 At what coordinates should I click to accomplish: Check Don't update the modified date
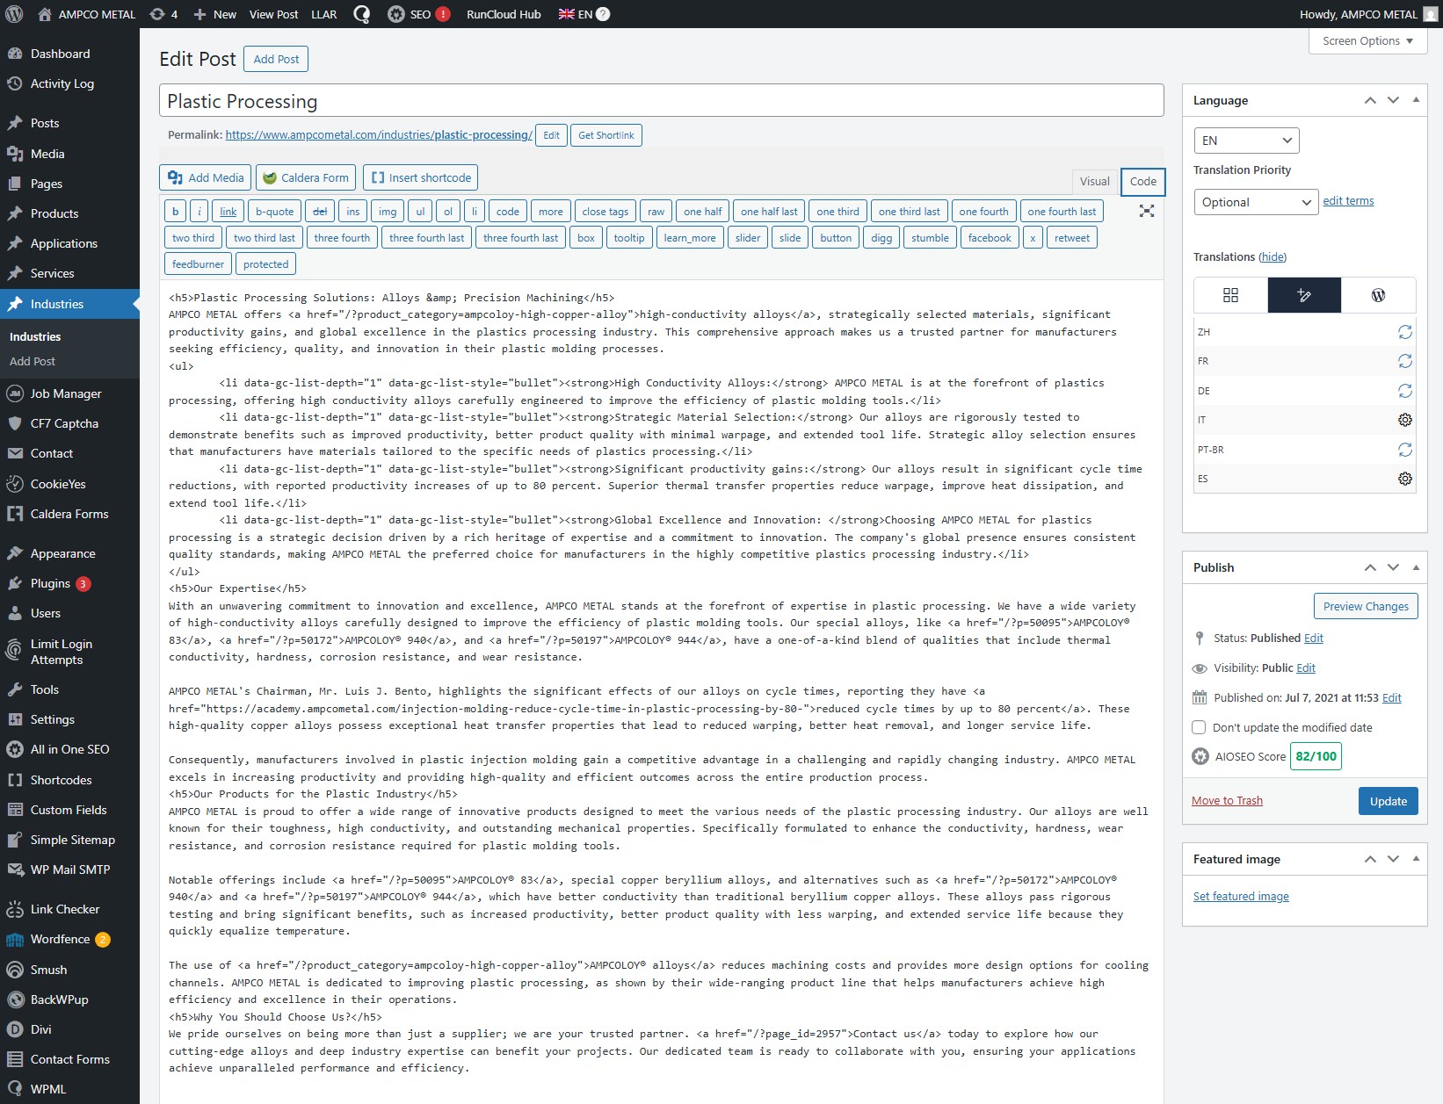click(x=1199, y=727)
